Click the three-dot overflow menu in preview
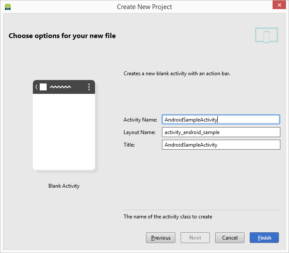 click(x=89, y=87)
